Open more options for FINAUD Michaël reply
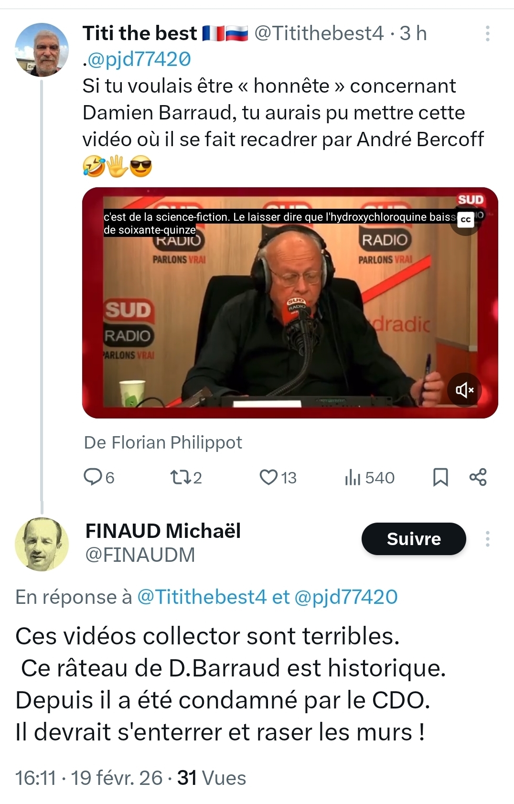 pyautogui.click(x=487, y=539)
